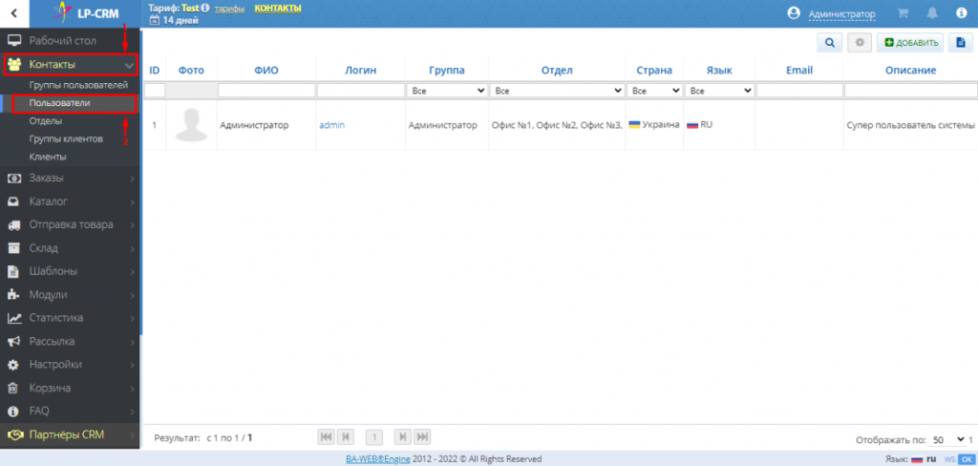This screenshot has height=466, width=978.
Task: Click the info icon in header
Action: tap(961, 13)
